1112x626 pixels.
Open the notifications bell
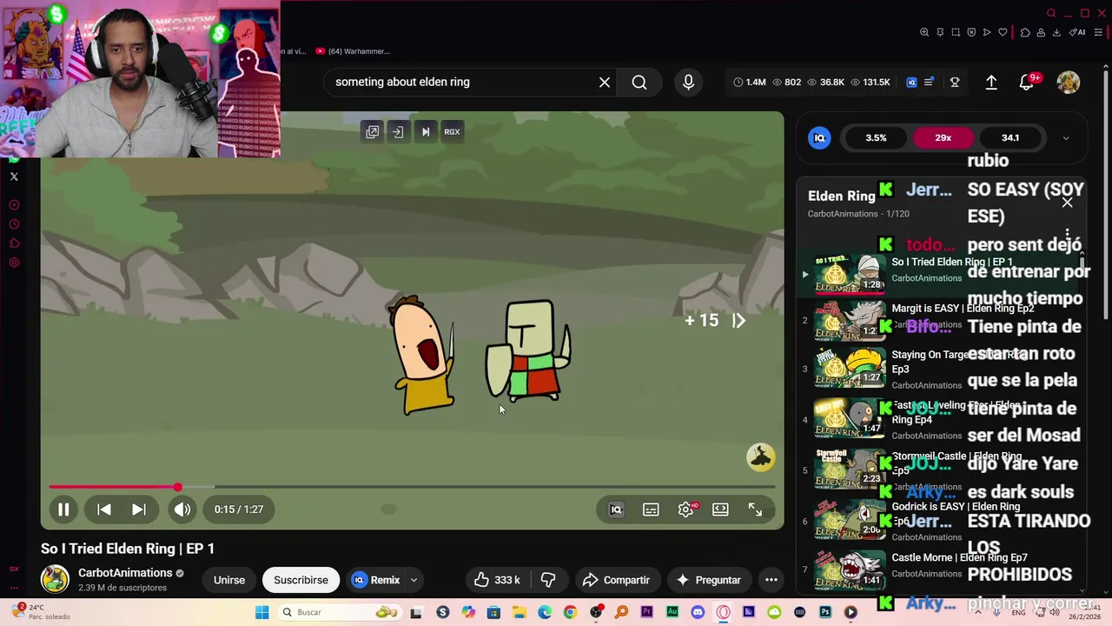(1027, 82)
